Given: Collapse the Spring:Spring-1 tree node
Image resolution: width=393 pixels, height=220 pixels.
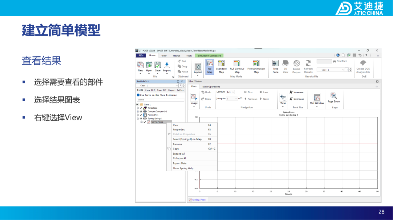Looking at the screenshot, I should tap(138, 119).
